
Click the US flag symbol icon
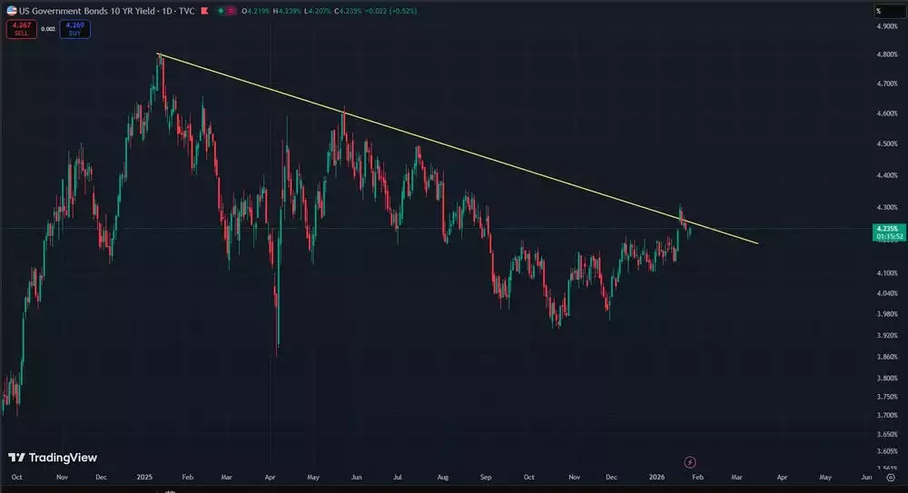click(x=12, y=10)
